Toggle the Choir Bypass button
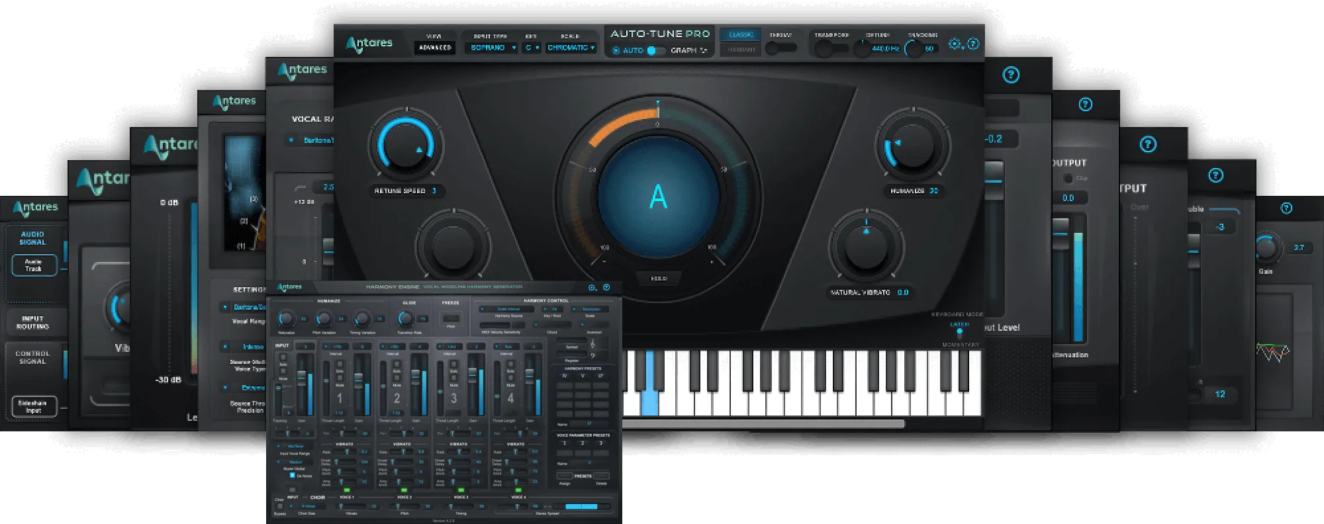Image resolution: width=1324 pixels, height=524 pixels. [x=279, y=506]
